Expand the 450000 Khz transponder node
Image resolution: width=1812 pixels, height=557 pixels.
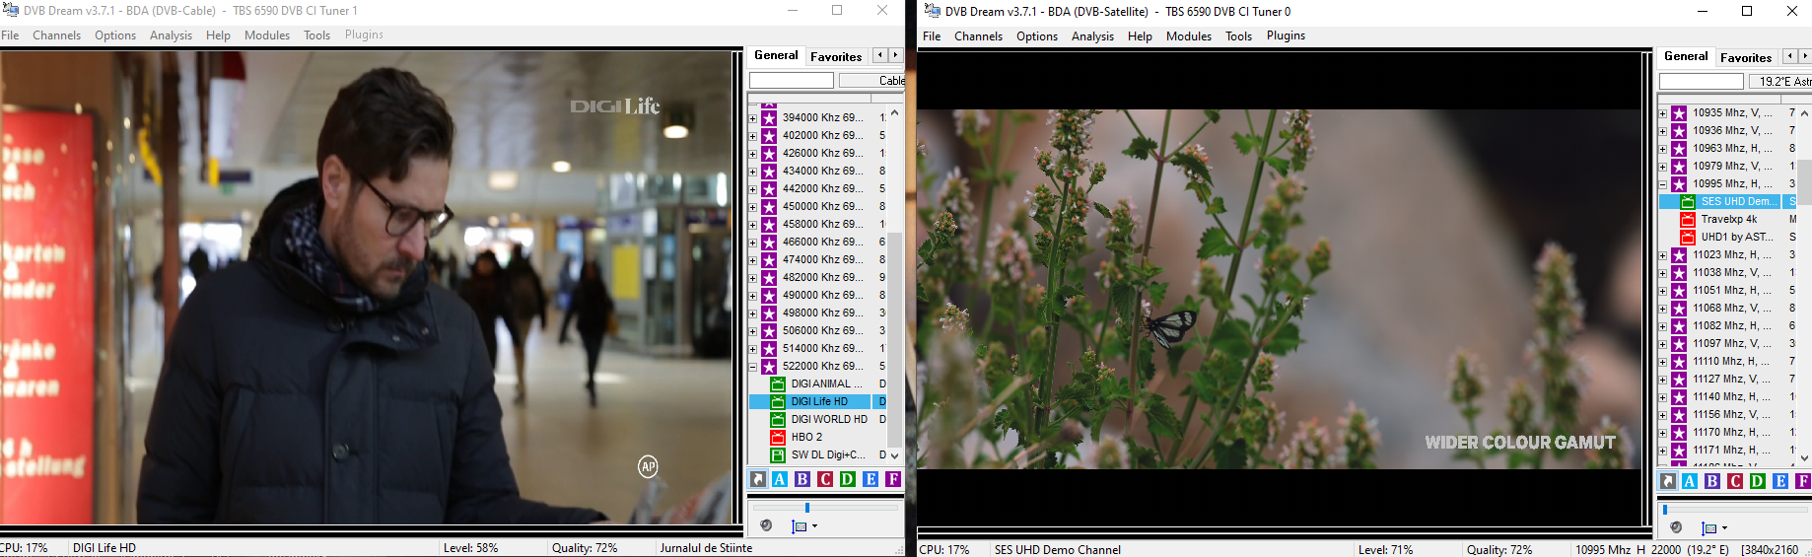coord(753,207)
